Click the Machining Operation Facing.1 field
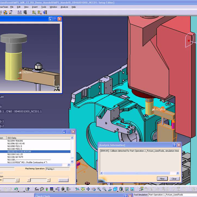The width and height of the screenshot is (197, 197). tap(57, 169)
